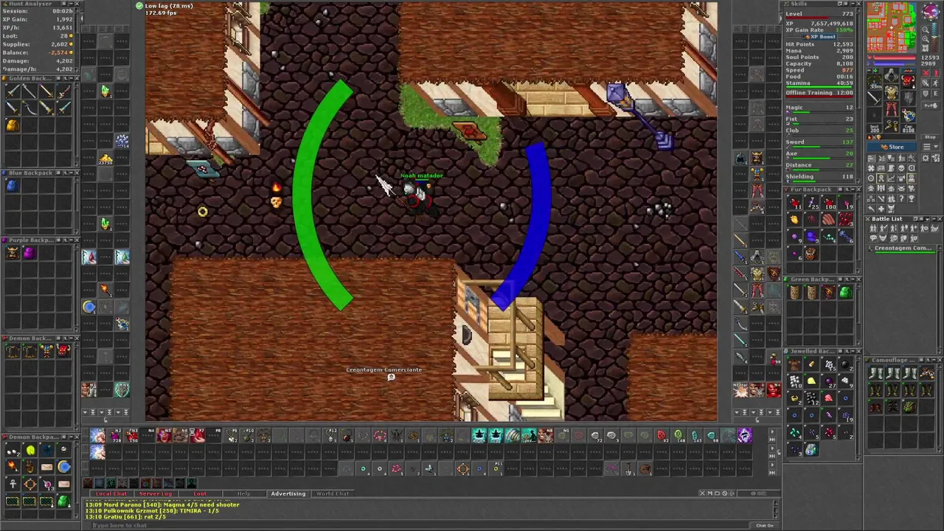Enable Expert mode E button
The image size is (944, 531).
935,94
